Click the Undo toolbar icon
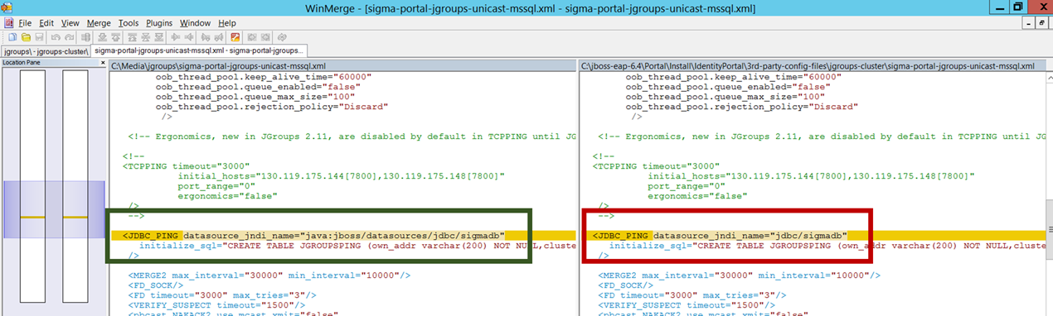Screen dimensions: 1053x316 (x=56, y=37)
